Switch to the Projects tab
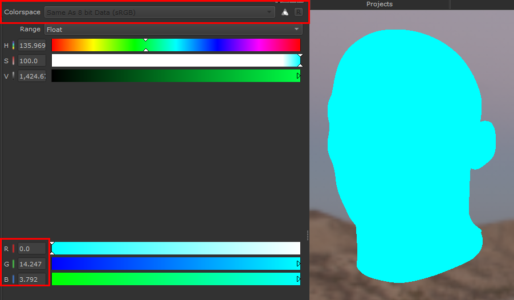The width and height of the screenshot is (514, 300). (379, 4)
